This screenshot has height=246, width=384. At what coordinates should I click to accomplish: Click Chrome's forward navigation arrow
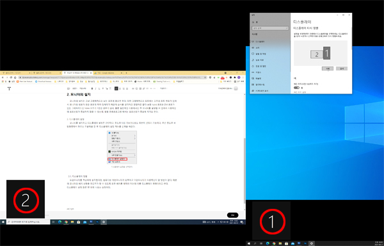pos(7,78)
